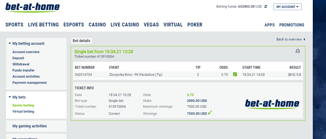Click the green winnings checkmark

210,113
